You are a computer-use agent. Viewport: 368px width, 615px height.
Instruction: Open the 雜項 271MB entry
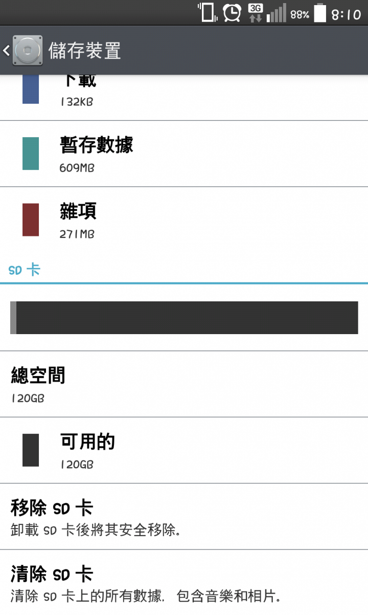pos(184,220)
